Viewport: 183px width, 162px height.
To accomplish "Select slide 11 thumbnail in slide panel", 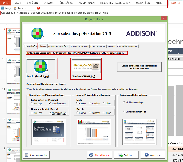I will [13, 101].
